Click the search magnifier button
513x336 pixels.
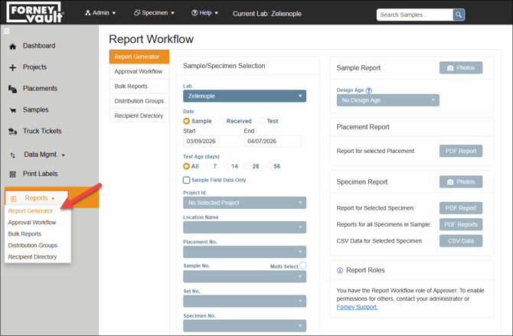458,15
